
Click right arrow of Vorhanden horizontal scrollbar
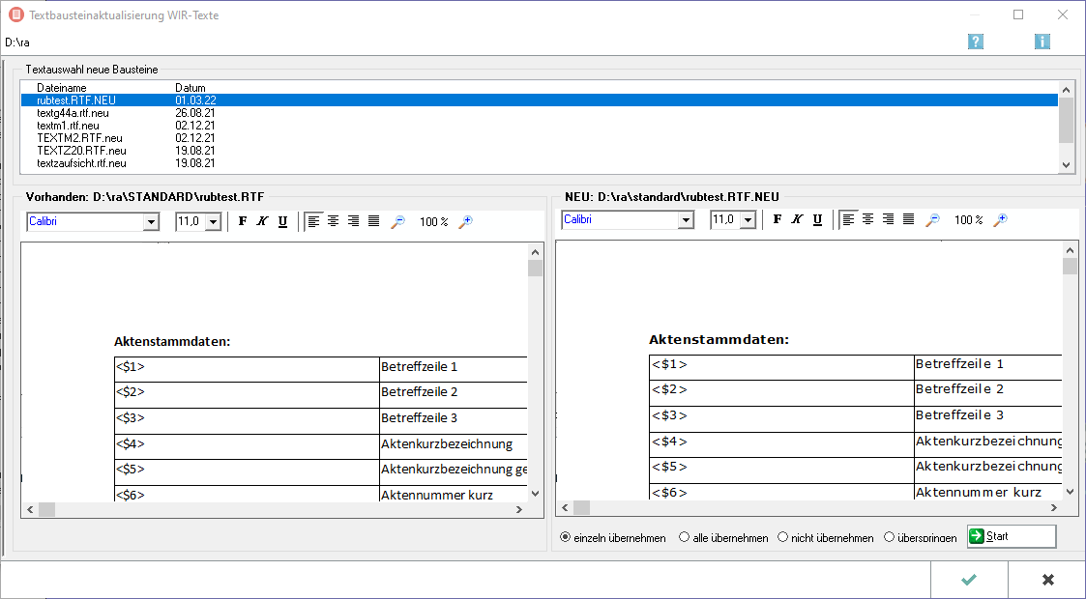click(x=519, y=510)
